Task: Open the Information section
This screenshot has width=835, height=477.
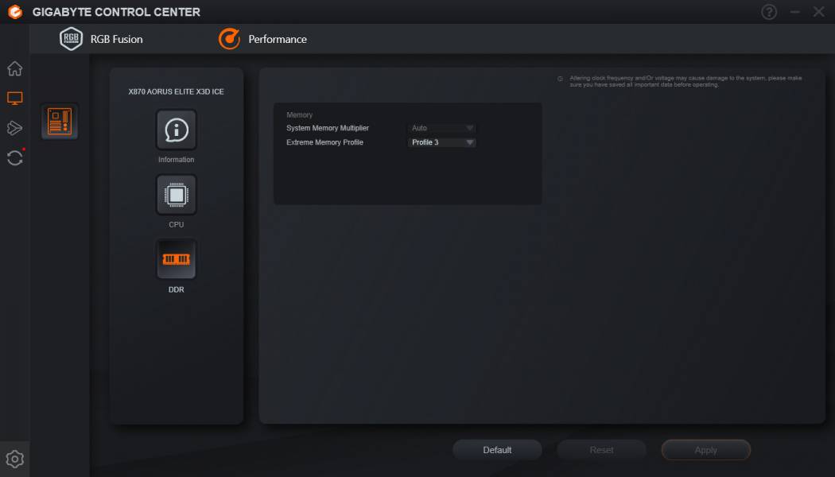Action: pyautogui.click(x=176, y=130)
